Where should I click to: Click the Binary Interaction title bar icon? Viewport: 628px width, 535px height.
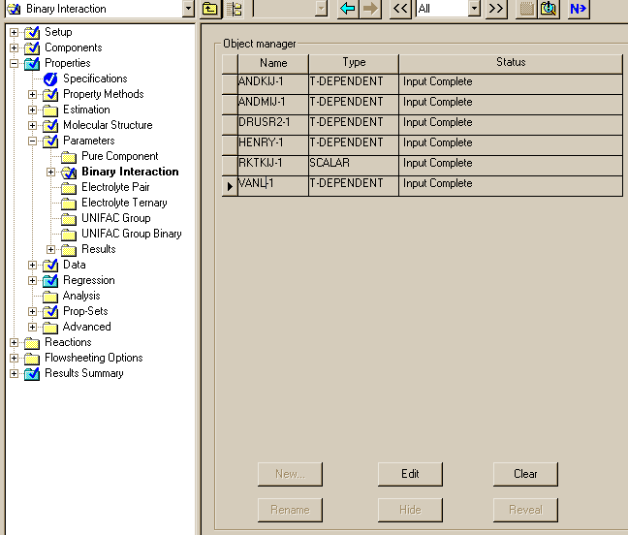tap(14, 9)
